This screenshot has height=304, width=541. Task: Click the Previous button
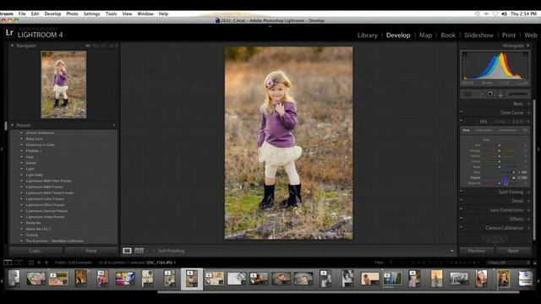tap(477, 251)
